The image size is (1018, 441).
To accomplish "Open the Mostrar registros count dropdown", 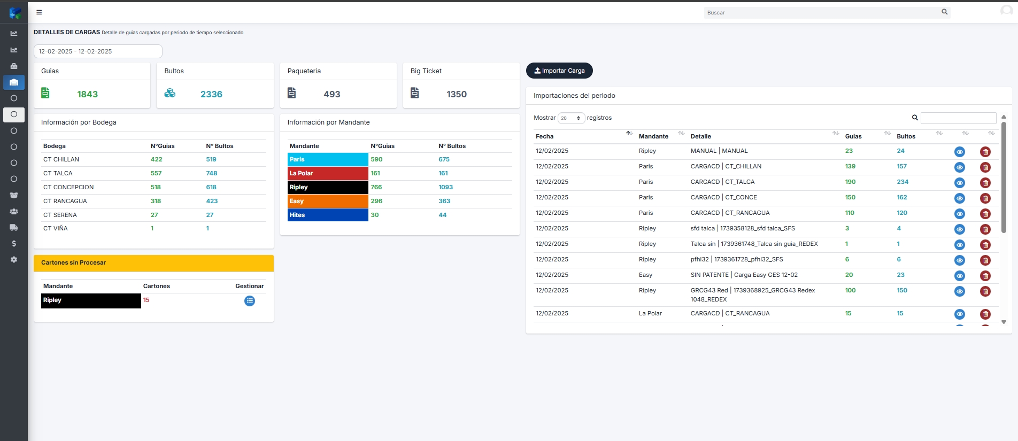I will [x=571, y=118].
